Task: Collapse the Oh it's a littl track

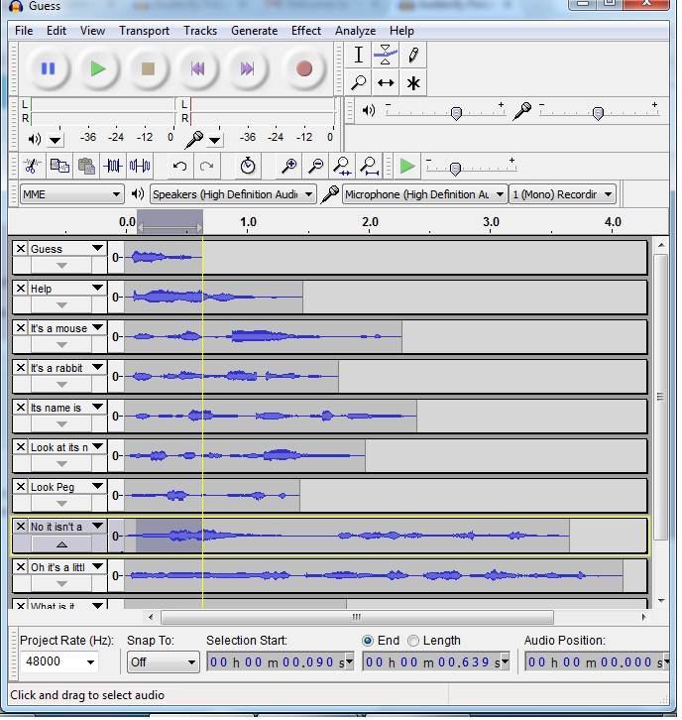Action: click(x=61, y=584)
